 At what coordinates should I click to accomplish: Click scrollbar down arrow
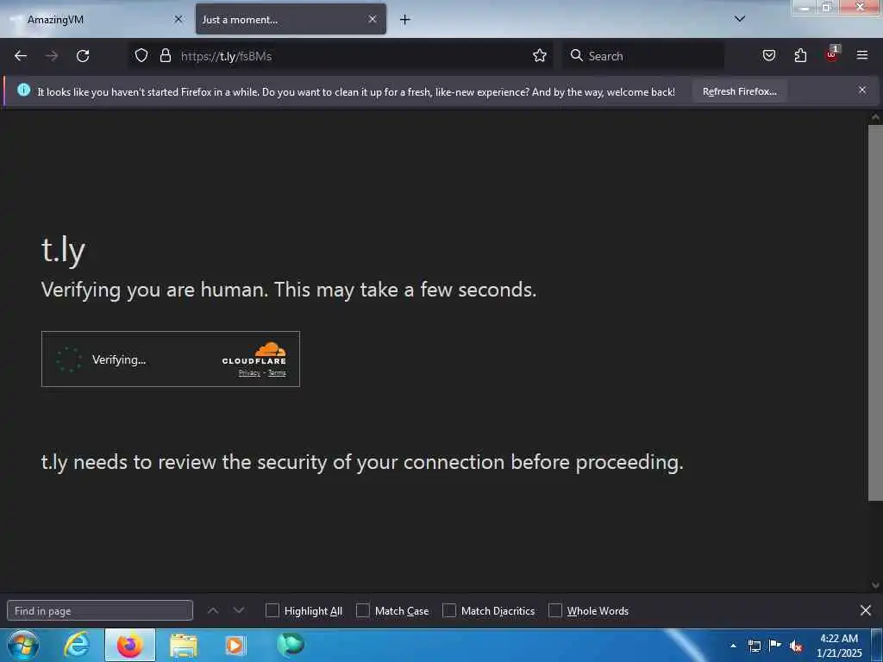point(875,585)
